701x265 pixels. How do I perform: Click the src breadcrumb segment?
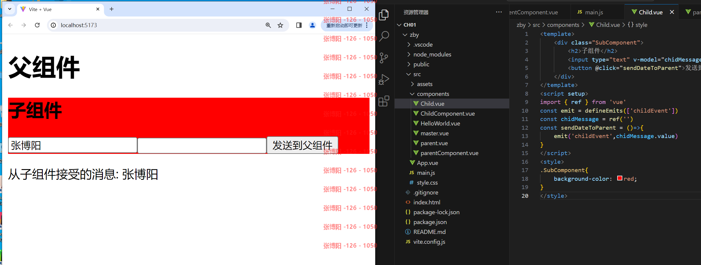point(536,25)
